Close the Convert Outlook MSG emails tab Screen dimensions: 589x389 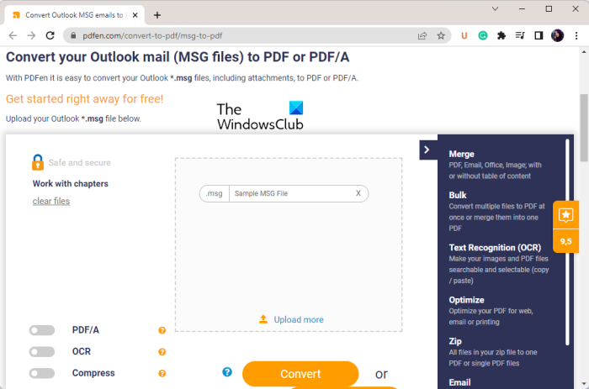click(135, 15)
